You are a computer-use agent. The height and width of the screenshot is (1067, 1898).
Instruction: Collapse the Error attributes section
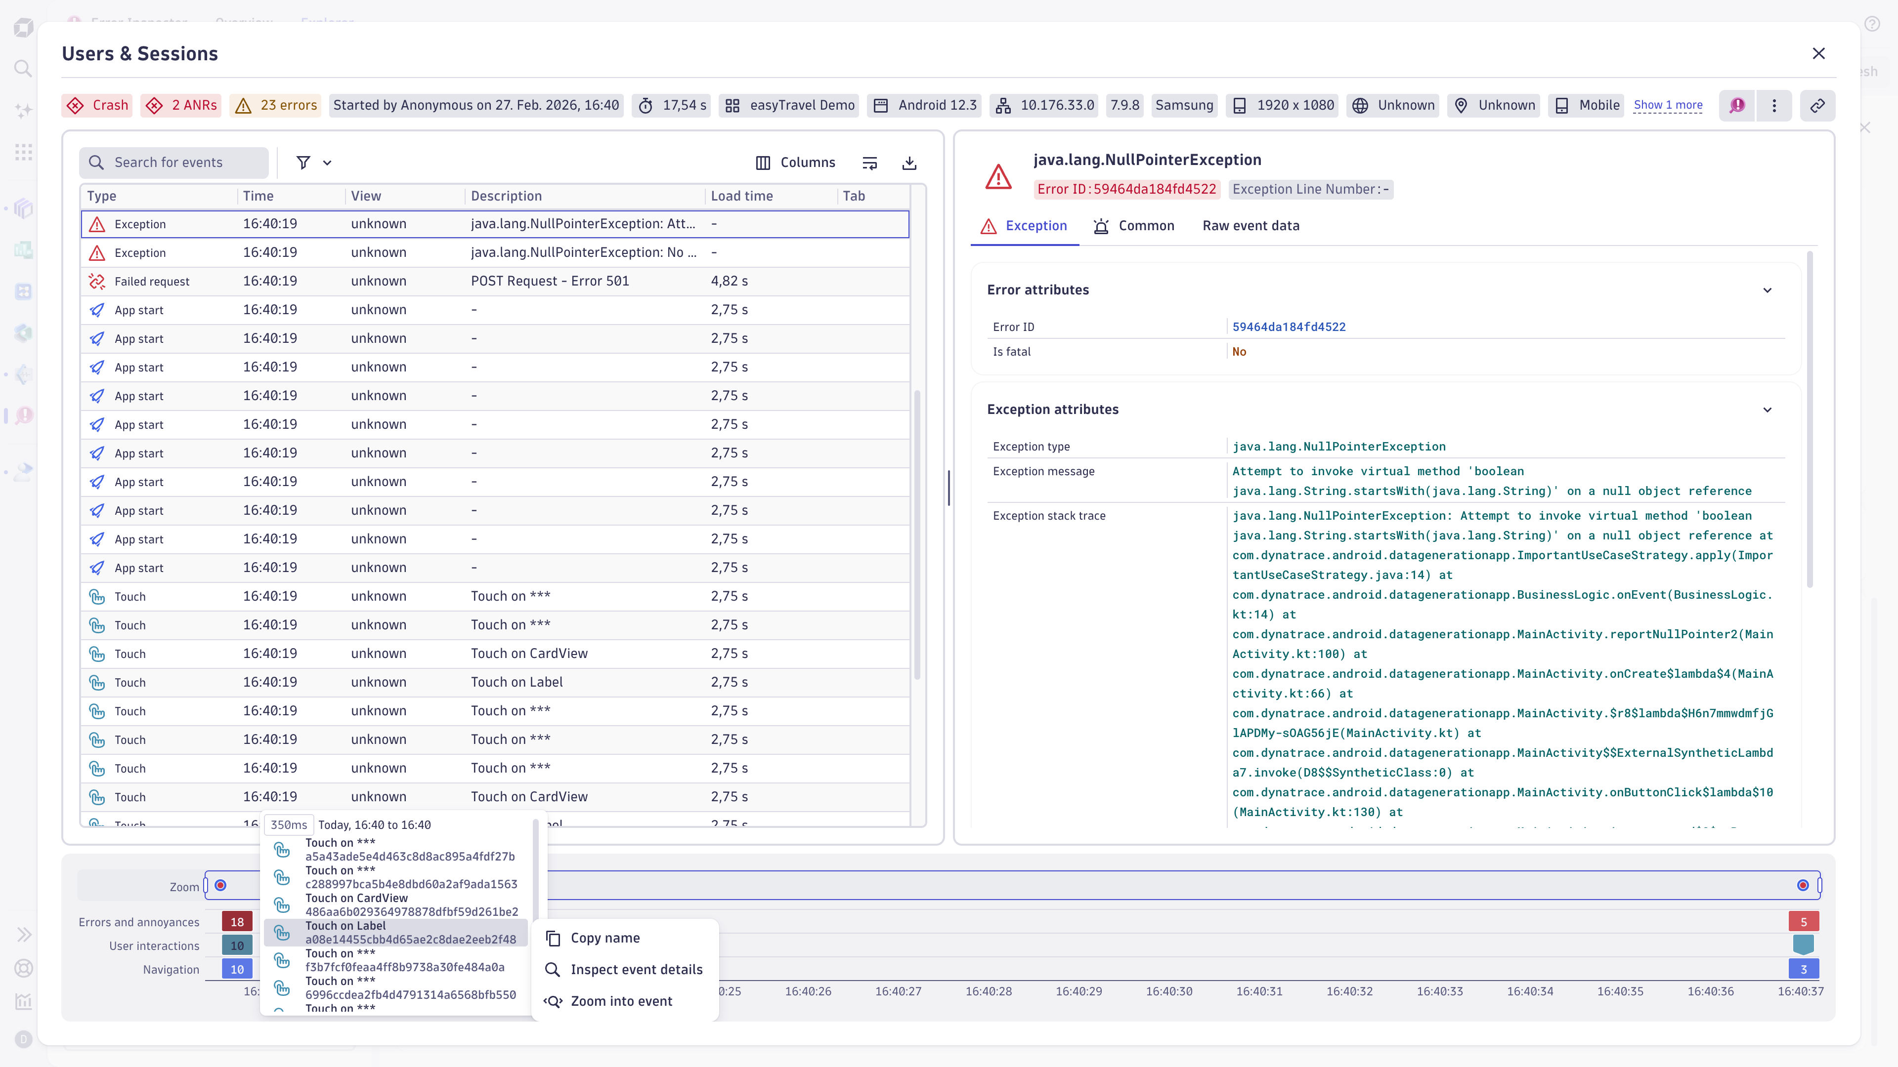coord(1768,289)
